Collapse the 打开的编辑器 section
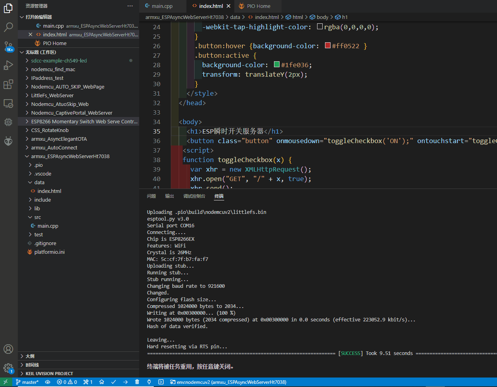497x387 pixels. tap(78, 17)
